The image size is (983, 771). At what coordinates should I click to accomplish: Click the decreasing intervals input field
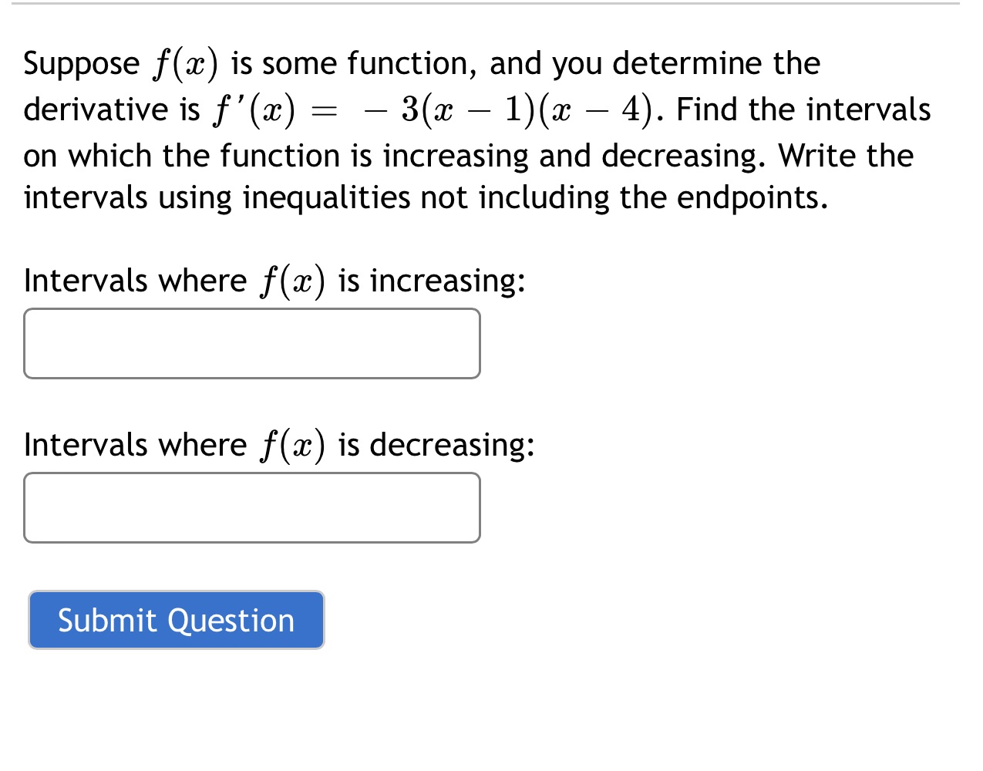click(252, 507)
